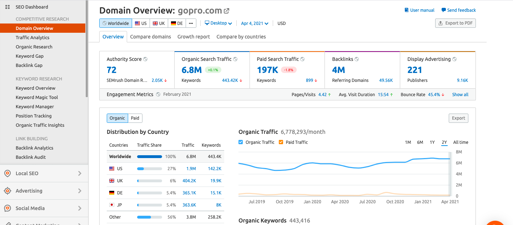Open Backlink Audit in the sidebar

[x=31, y=157]
